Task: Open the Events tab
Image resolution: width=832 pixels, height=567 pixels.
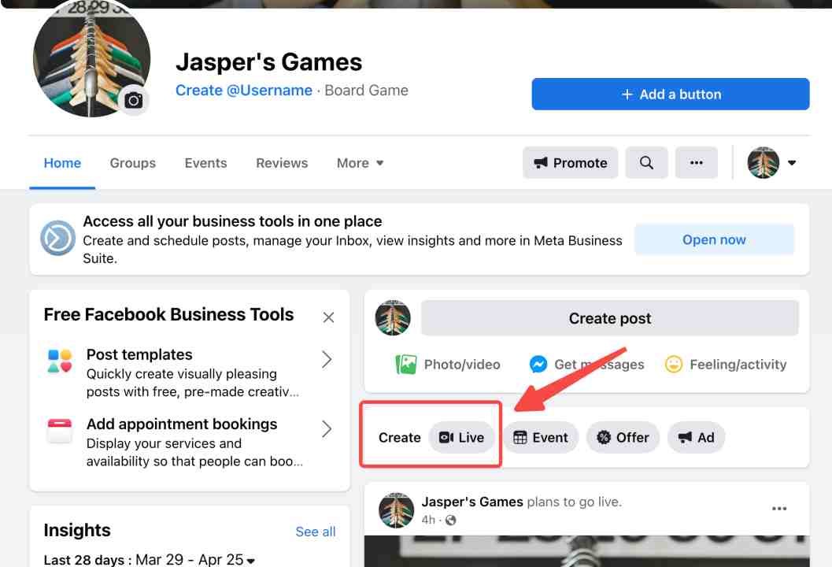Action: pyautogui.click(x=206, y=163)
